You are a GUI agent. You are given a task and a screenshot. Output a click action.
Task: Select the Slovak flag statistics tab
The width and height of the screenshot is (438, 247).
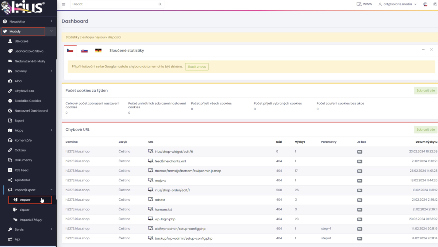coord(84,50)
